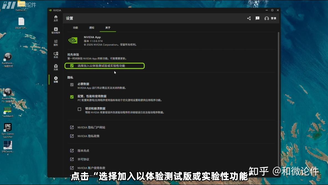Click external-link icon beside 版本亮点

pyautogui.click(x=72, y=151)
